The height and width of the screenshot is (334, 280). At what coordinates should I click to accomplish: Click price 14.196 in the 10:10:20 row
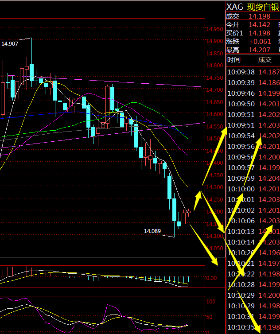(269, 253)
